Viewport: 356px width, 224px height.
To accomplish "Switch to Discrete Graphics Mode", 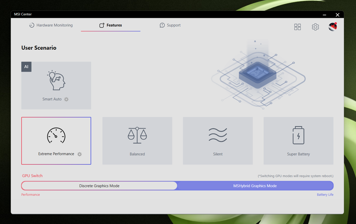I will (99, 186).
